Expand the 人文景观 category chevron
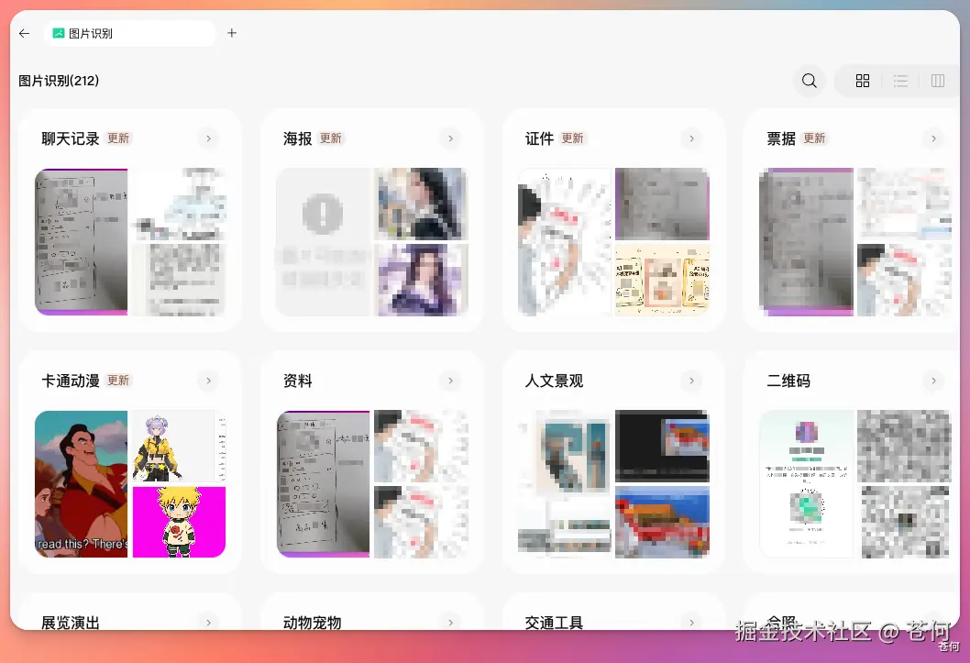Viewport: 970px width, 663px height. [x=691, y=381]
